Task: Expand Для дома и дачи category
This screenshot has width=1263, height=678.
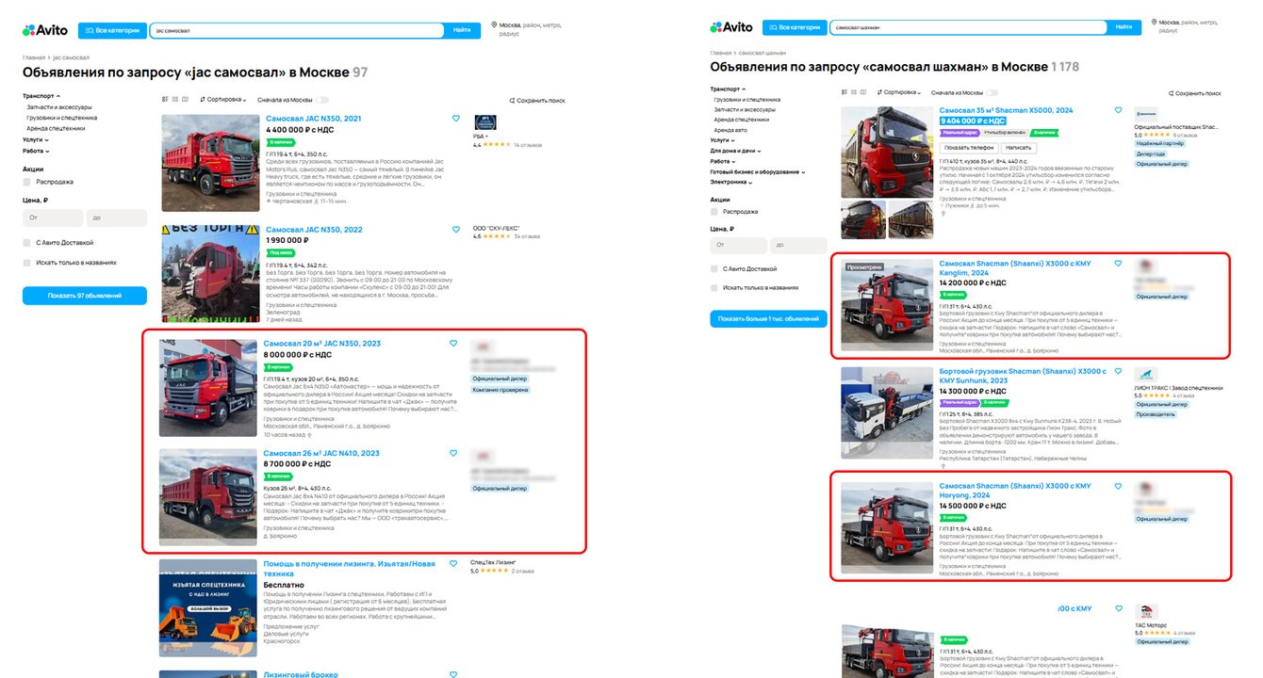Action: [735, 151]
